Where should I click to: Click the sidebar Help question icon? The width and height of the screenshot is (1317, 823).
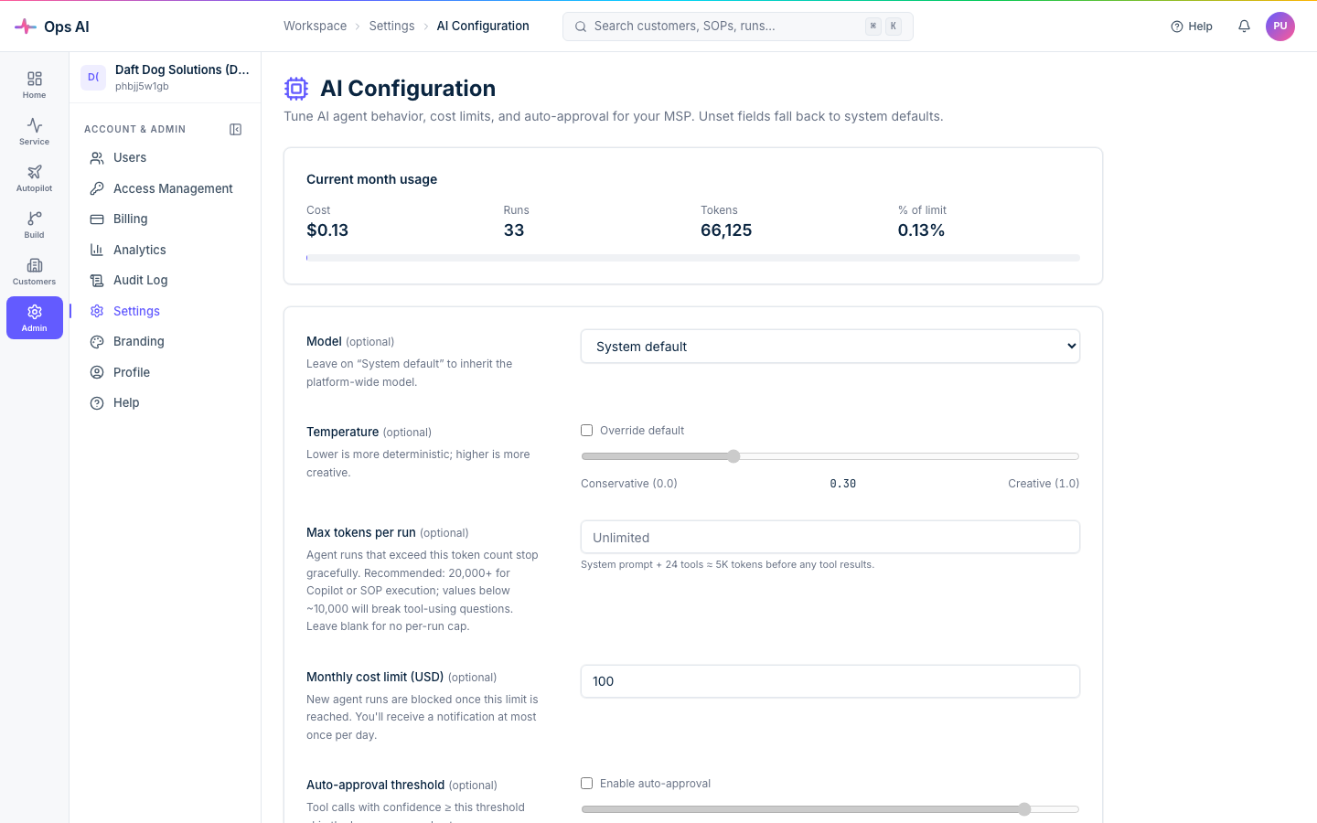coord(97,403)
